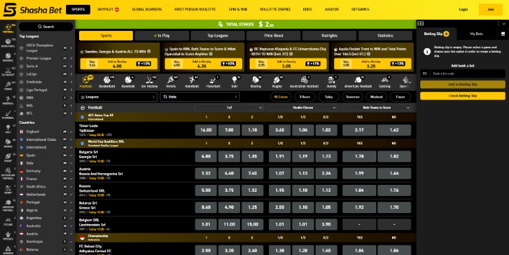This screenshot has width=509, height=255.
Task: Open Aviator from the top navigation
Action: pyautogui.click(x=332, y=10)
